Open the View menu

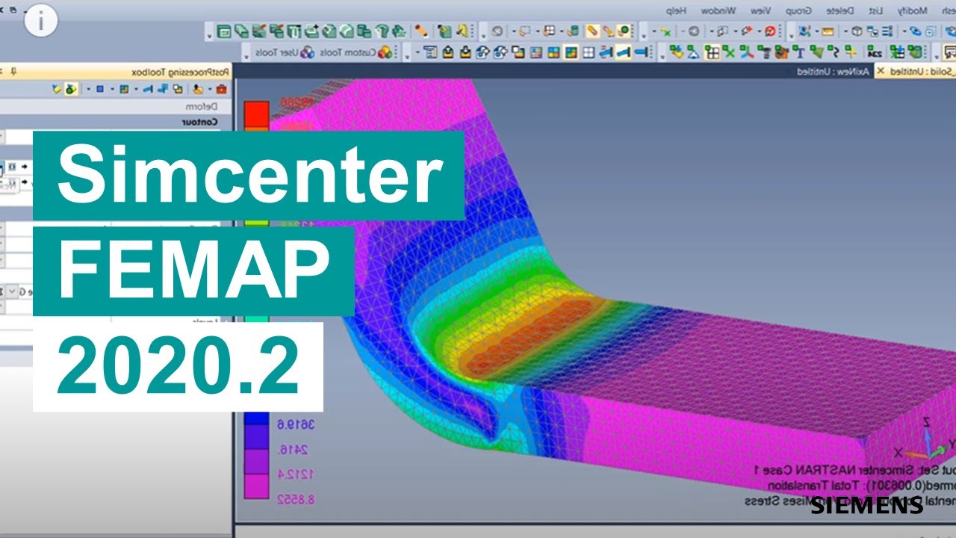tap(760, 10)
